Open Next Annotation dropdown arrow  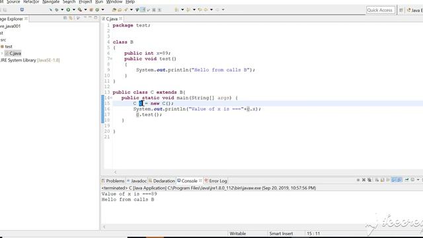click(x=182, y=10)
